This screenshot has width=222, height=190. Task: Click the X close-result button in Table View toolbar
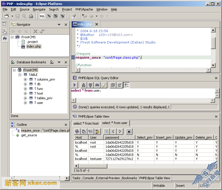click(x=129, y=132)
